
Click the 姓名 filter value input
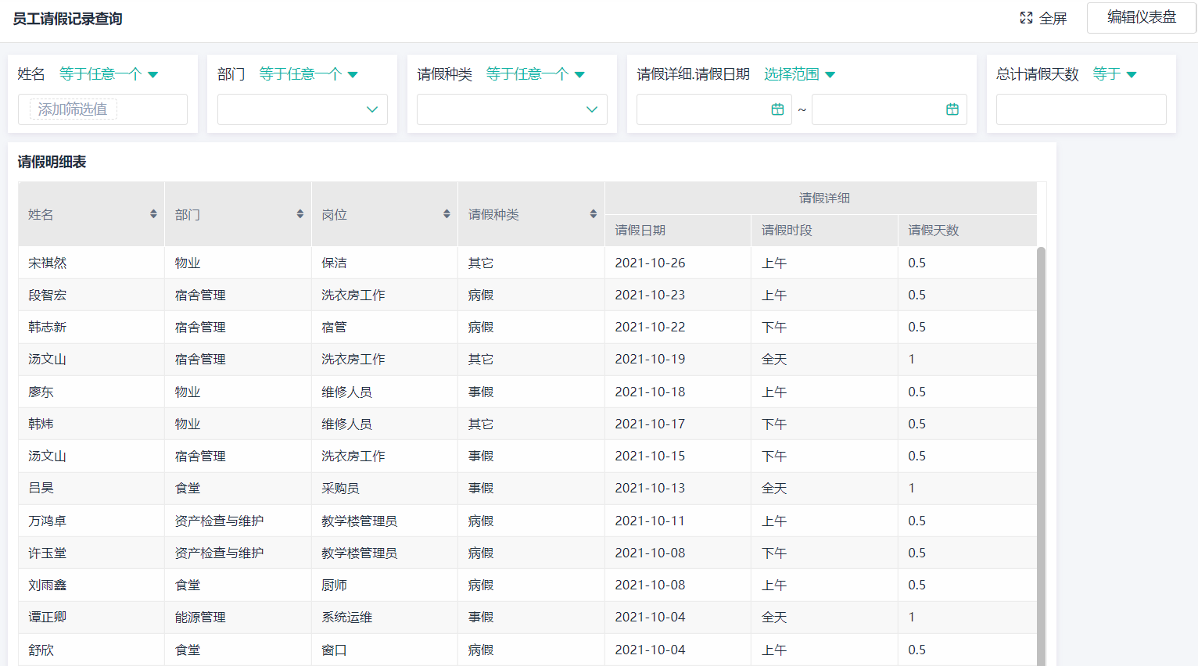102,109
